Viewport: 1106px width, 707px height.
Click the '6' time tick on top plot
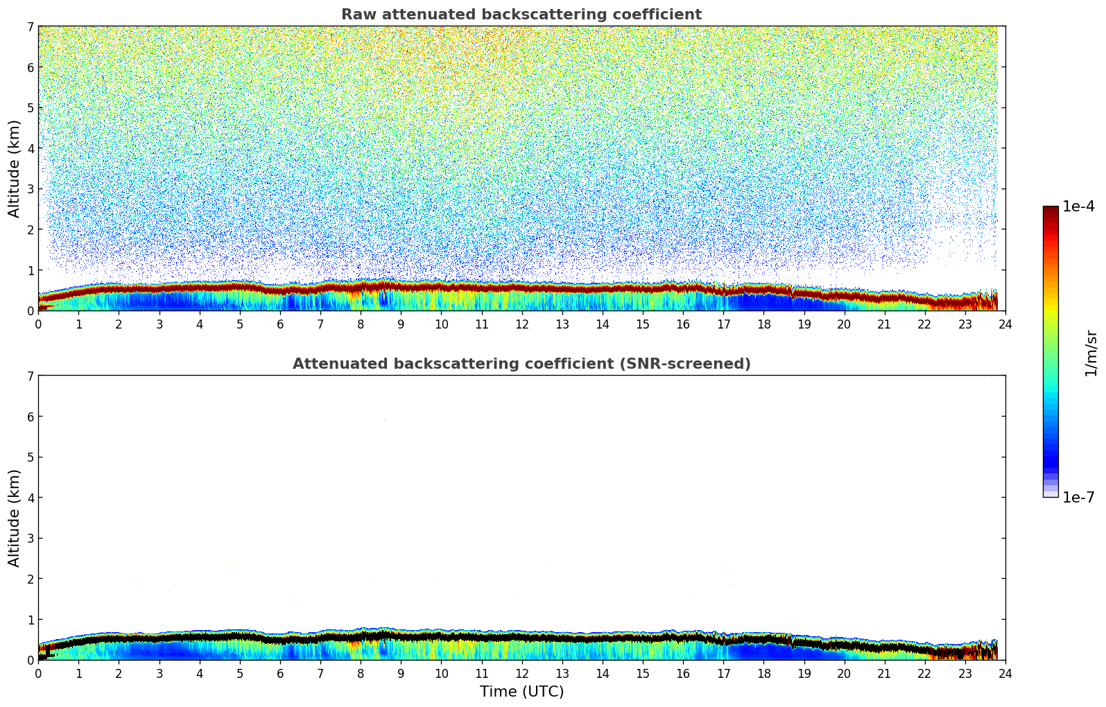pyautogui.click(x=280, y=324)
